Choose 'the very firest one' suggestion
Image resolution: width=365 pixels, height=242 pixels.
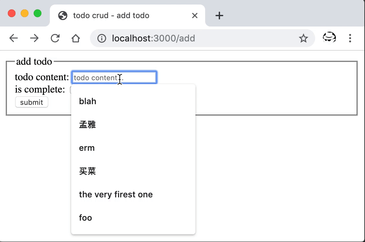(133, 194)
